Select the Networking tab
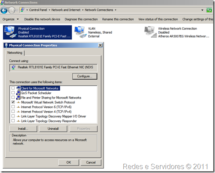The width and height of the screenshot is (215, 173). coord(15,53)
